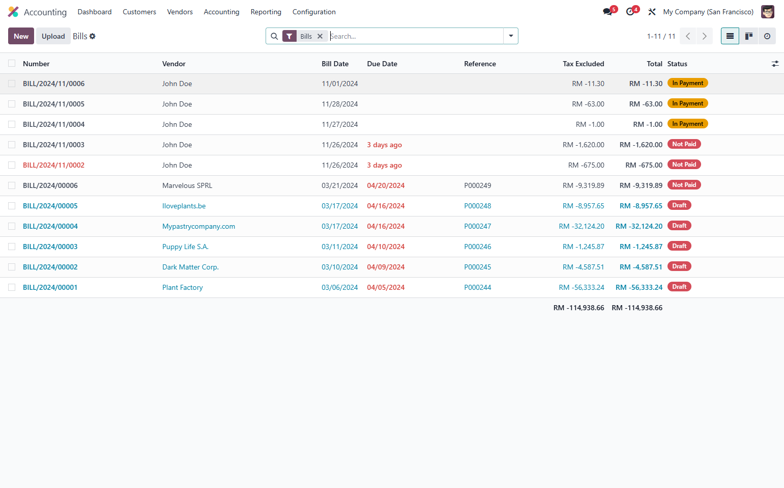
Task: Open the company switcher My Company (San Francisco)
Action: click(x=708, y=12)
